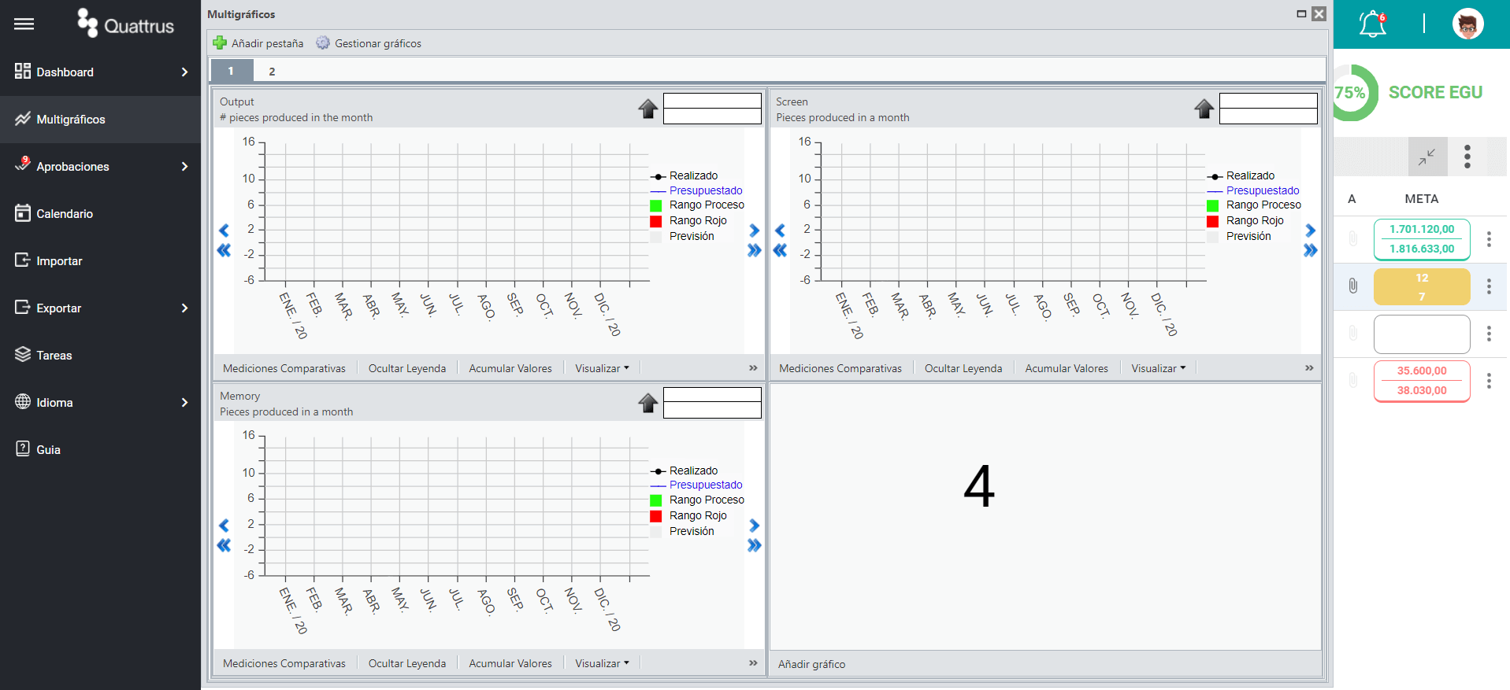Expand the Idioma submenu

[x=184, y=402]
